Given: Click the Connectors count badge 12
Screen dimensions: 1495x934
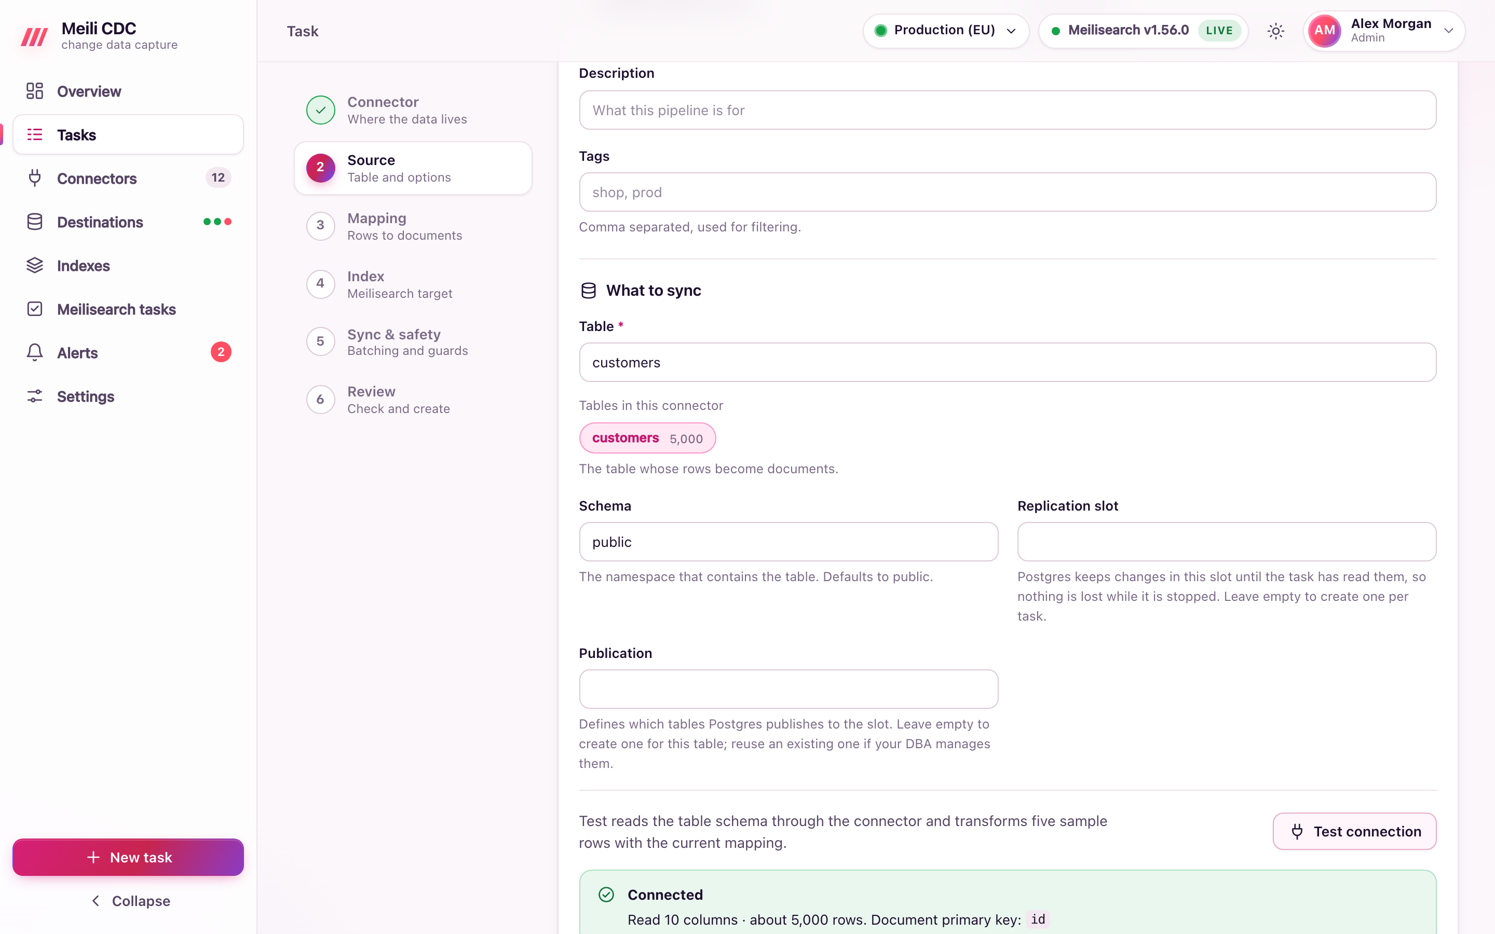Looking at the screenshot, I should 218,178.
